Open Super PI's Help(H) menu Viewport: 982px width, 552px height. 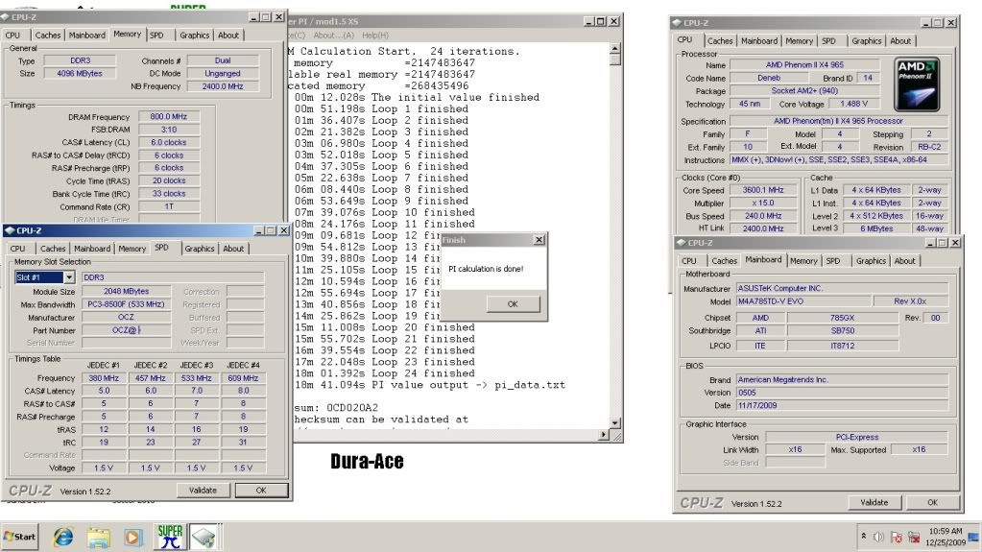(375, 36)
